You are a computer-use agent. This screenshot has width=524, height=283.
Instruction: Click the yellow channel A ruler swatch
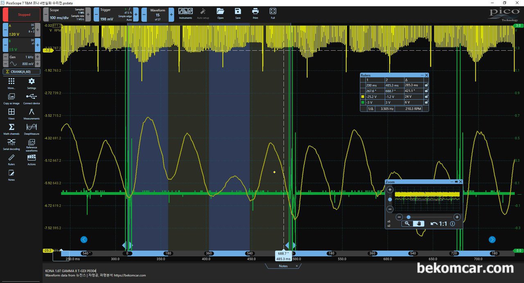tap(362, 97)
